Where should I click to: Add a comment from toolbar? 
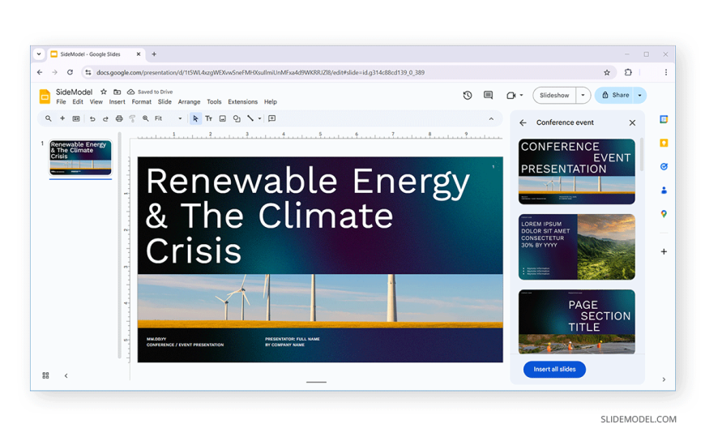click(272, 119)
